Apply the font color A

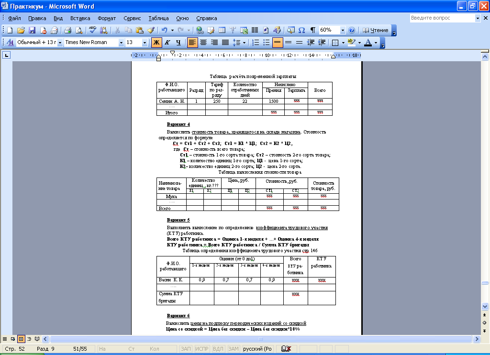(x=368, y=42)
